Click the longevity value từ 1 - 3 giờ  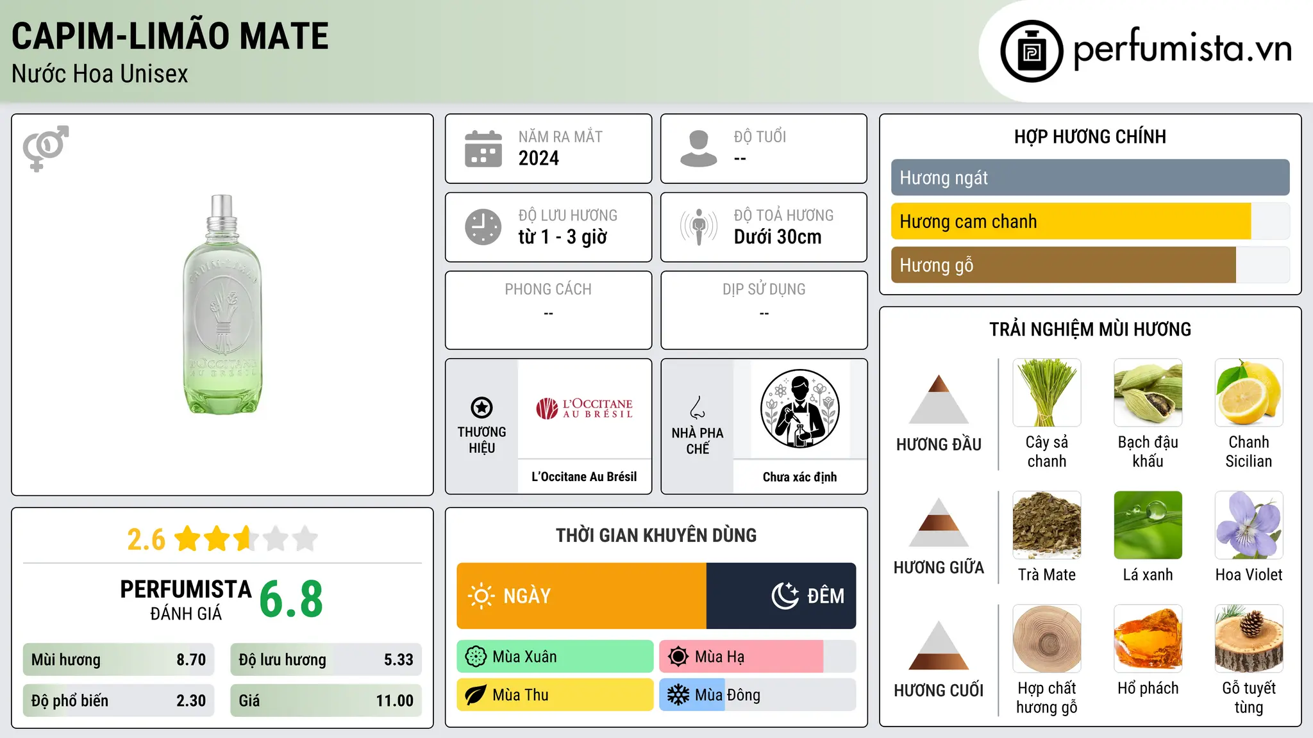pos(562,237)
